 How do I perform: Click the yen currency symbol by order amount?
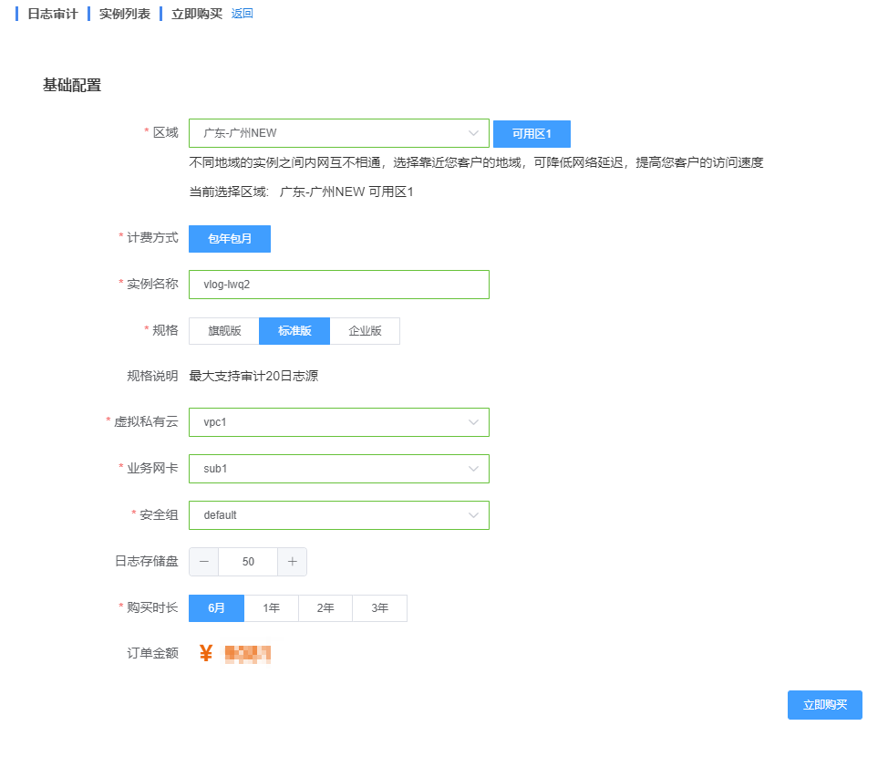(x=206, y=654)
